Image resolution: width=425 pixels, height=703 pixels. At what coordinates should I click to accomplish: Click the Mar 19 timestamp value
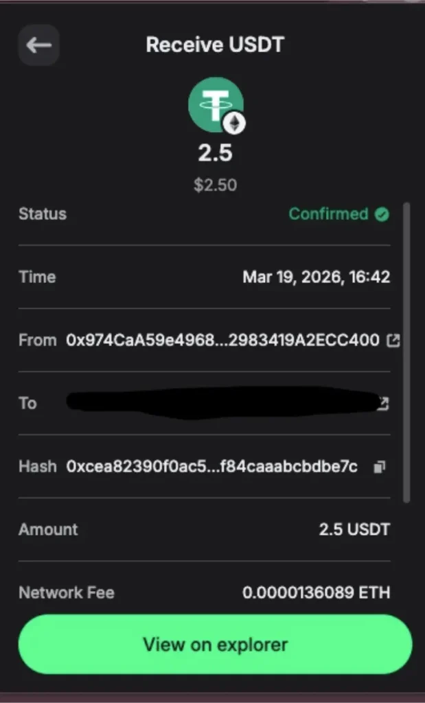click(x=317, y=277)
